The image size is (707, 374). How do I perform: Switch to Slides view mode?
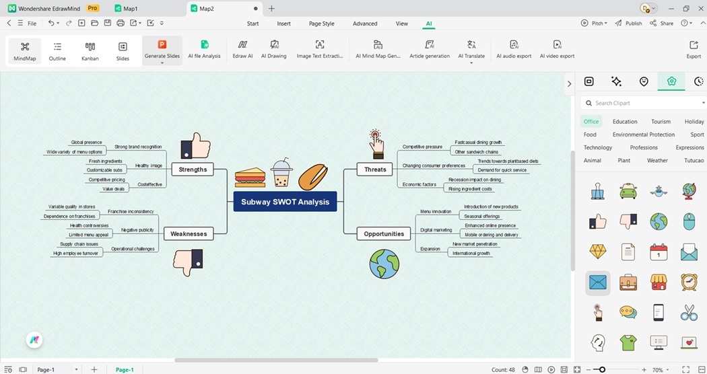click(123, 51)
